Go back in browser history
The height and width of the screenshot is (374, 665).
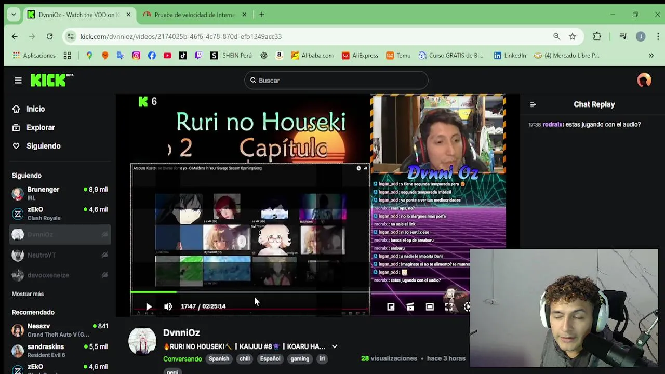click(x=15, y=36)
